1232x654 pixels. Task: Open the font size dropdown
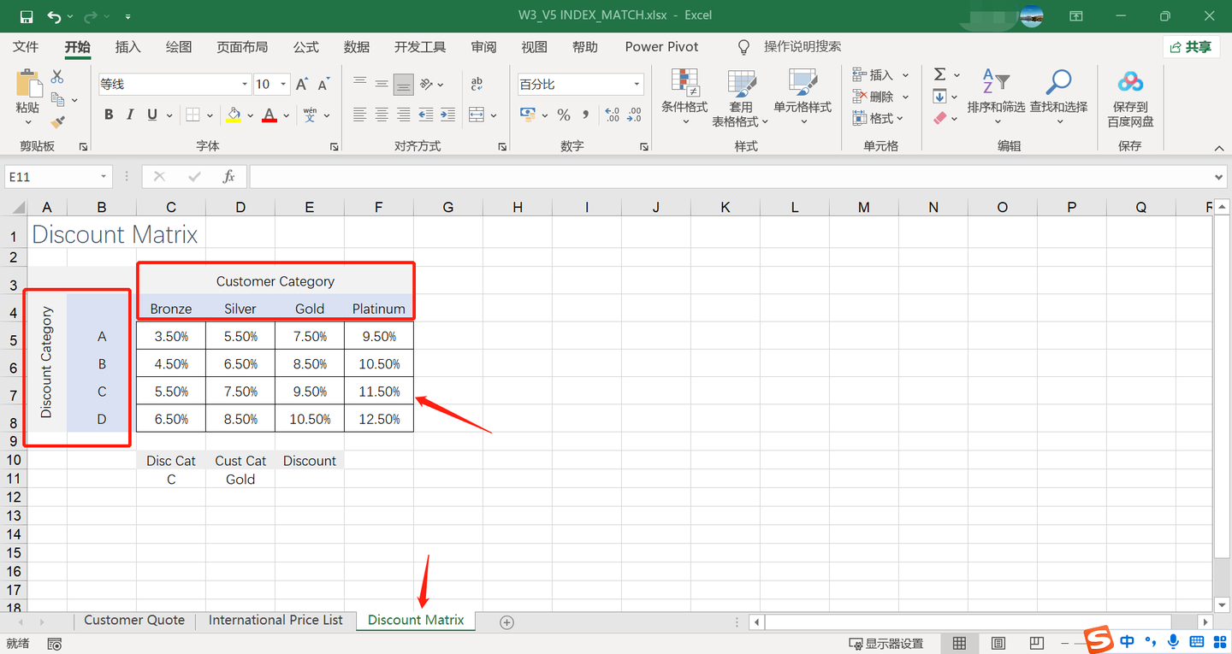284,84
